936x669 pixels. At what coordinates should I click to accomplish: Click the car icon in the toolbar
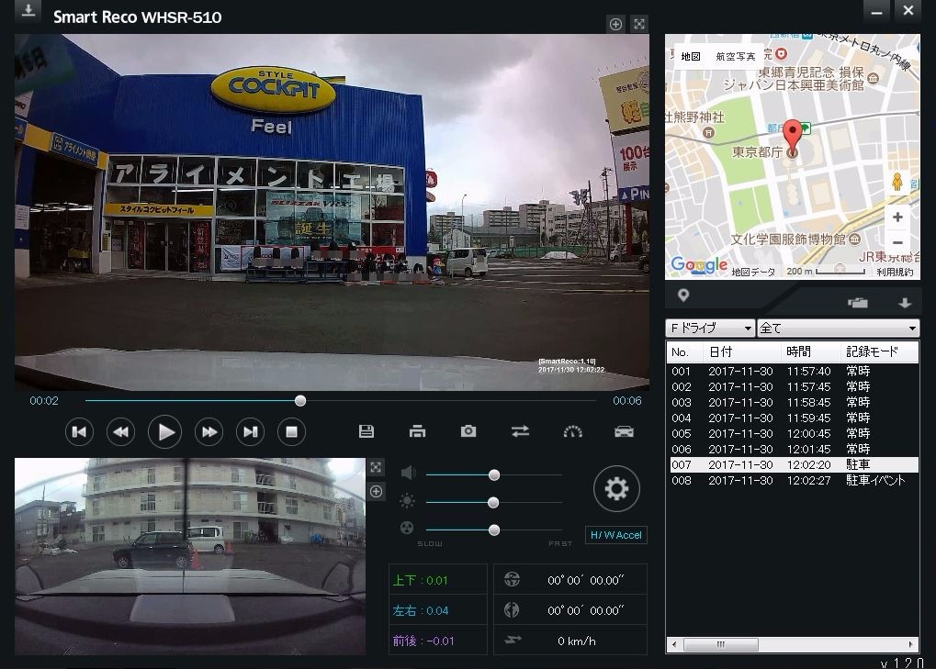tap(625, 431)
